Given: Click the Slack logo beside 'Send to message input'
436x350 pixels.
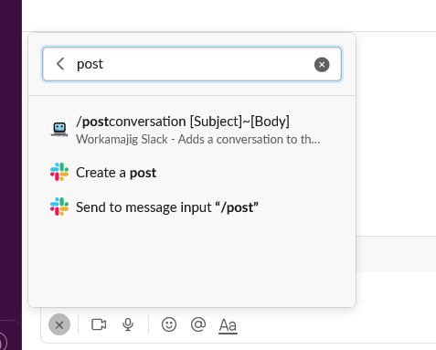Looking at the screenshot, I should coord(59,207).
